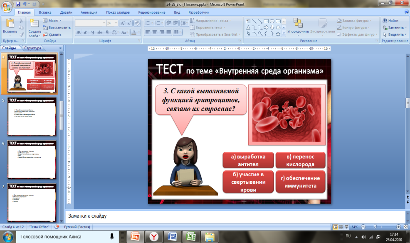410x243 pixels.
Task: Select the oval shape in the shapes gallery
Action: (x=272, y=21)
